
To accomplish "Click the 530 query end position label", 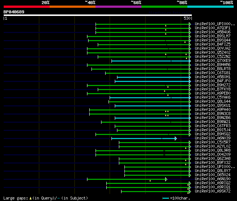I will (187, 18).
